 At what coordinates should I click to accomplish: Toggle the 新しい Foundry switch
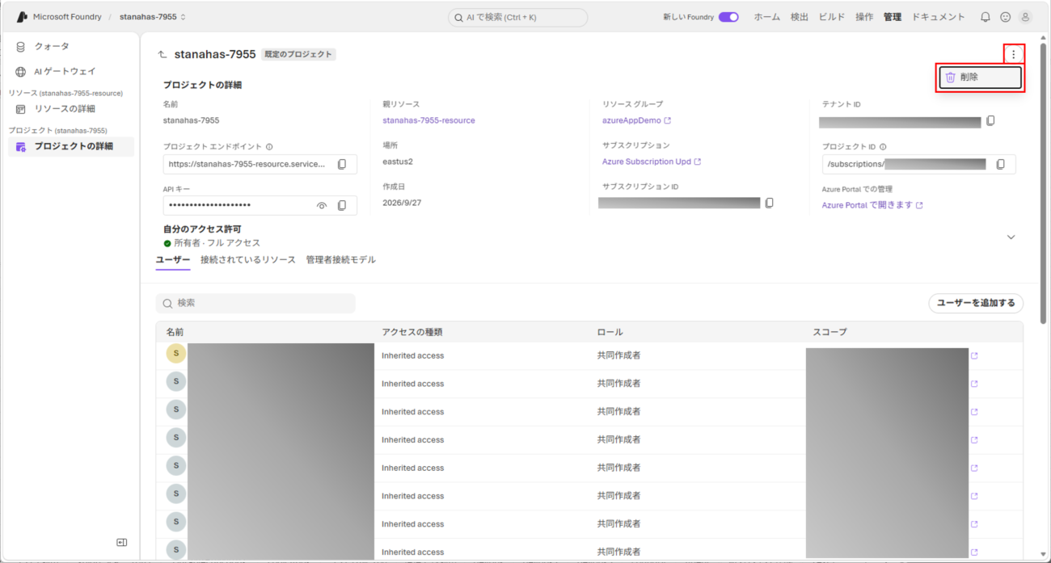728,17
